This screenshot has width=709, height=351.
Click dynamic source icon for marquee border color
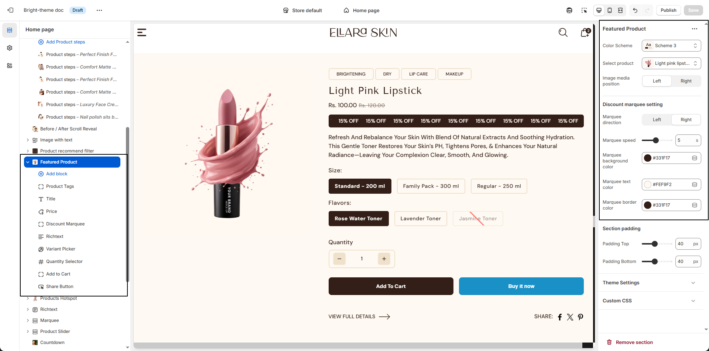(695, 205)
